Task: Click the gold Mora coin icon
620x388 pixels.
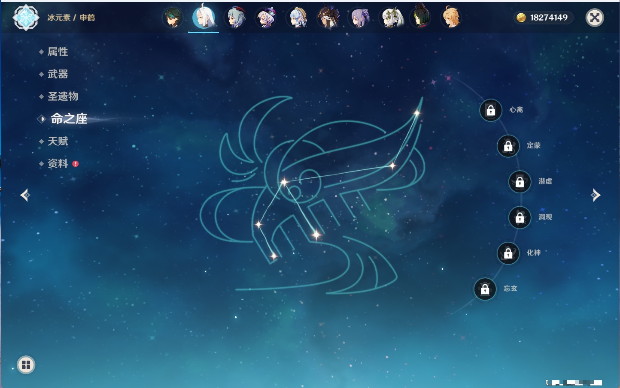Action: [521, 18]
